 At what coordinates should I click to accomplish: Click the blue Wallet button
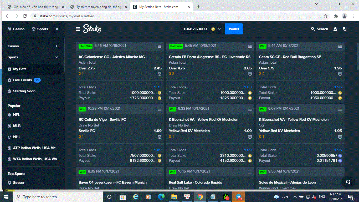pyautogui.click(x=234, y=29)
